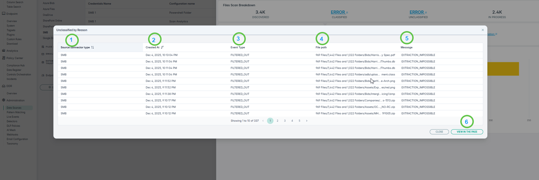This screenshot has height=180, width=539.
Task: Click the DDR icon in sidebar
Action: click(4, 86)
